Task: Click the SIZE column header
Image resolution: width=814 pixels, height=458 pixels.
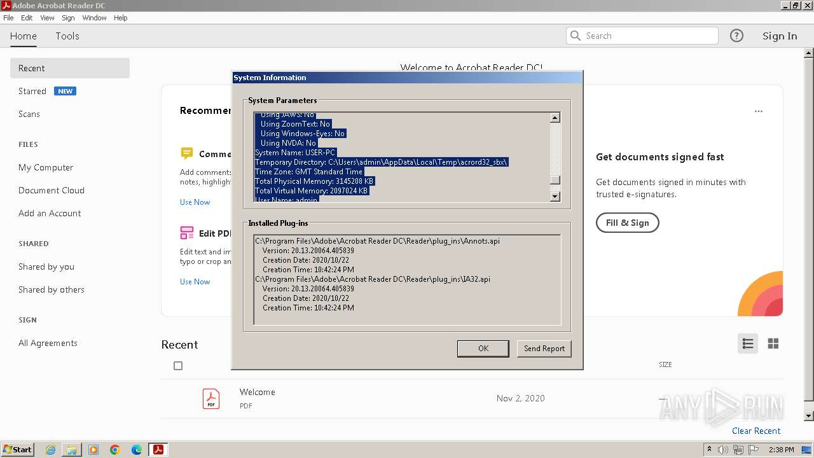Action: pos(665,364)
